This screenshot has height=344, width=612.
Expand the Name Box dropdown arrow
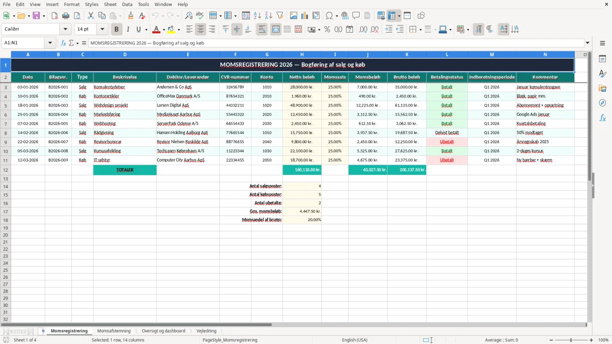(50, 43)
